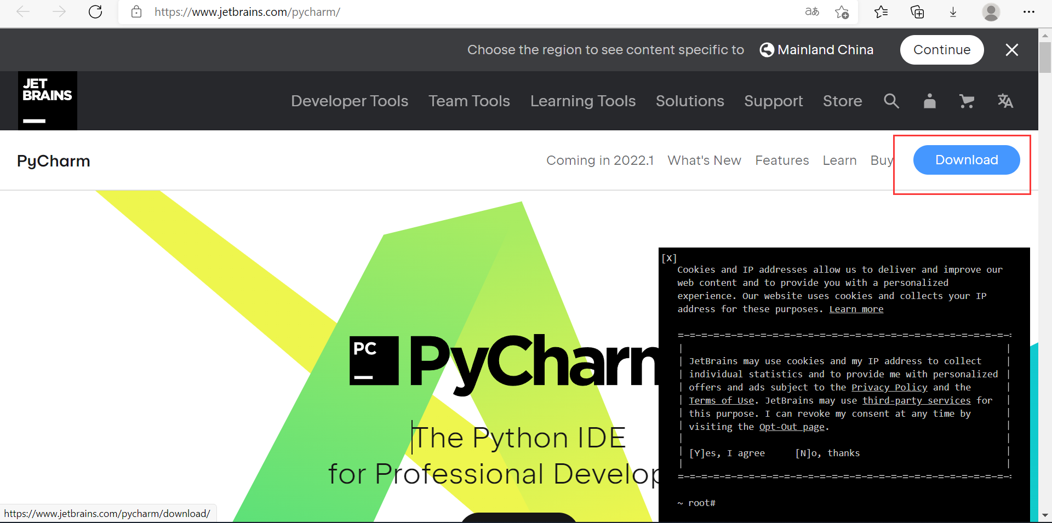Open Store menu
The width and height of the screenshot is (1052, 523).
click(x=842, y=101)
